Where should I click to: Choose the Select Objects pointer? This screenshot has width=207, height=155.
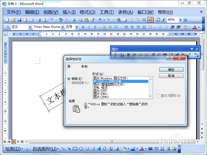click(x=27, y=148)
